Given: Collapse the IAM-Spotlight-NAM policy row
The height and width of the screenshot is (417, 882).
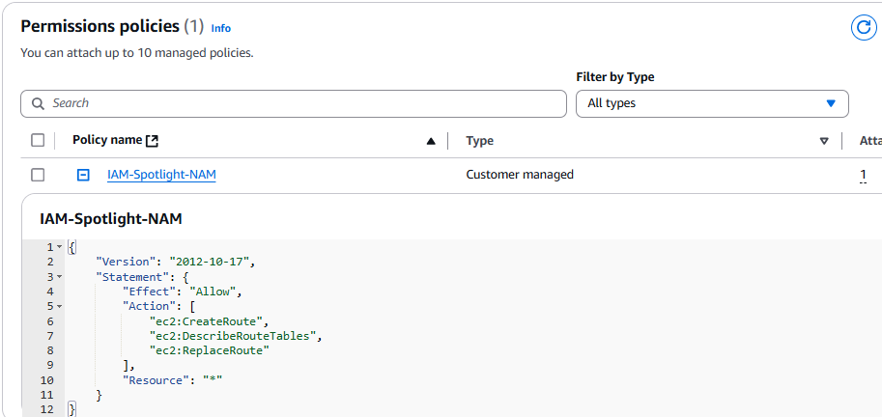Looking at the screenshot, I should (83, 176).
